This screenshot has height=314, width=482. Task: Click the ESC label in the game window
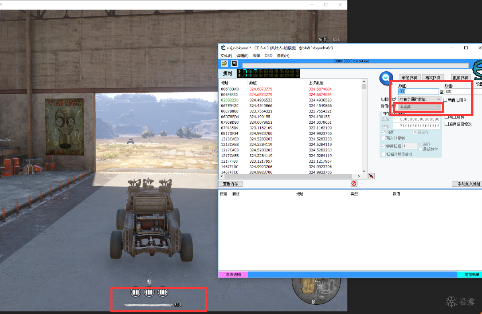336,39
